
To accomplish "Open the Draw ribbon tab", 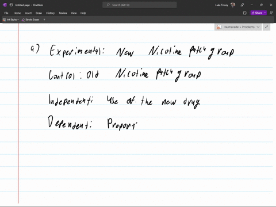I will [x=39, y=13].
